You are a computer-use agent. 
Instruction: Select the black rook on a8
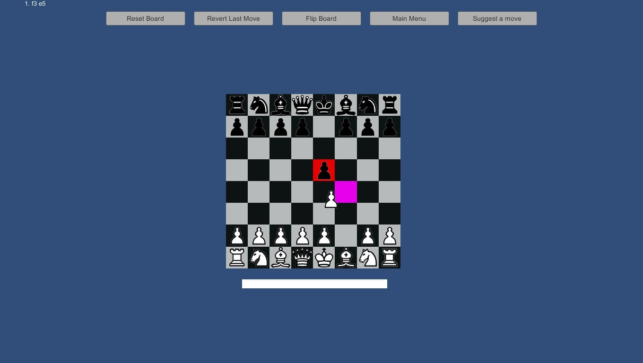click(237, 105)
